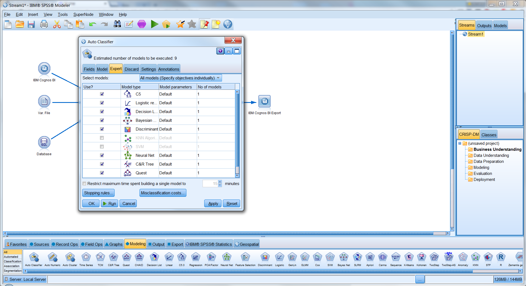The width and height of the screenshot is (526, 286).
Task: Open the Settings tab in Auto Classifier
Action: 149,69
